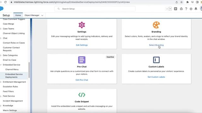Open Escalation Rules in sidebar
Viewport: 202px width, 113px height.
click(10, 87)
